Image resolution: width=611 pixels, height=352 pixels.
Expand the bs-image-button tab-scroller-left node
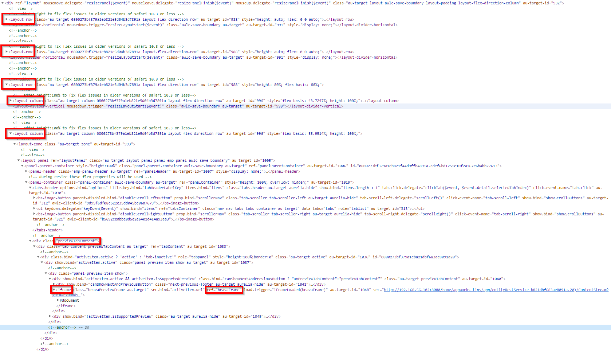click(x=34, y=198)
